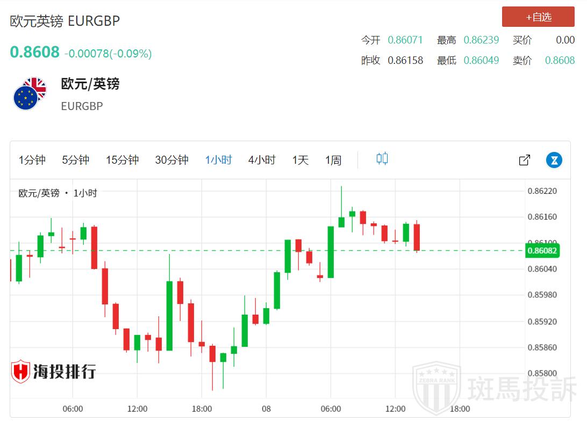Image resolution: width=587 pixels, height=422 pixels.
Task: Switch chart to 4小时 interval
Action: click(x=262, y=160)
